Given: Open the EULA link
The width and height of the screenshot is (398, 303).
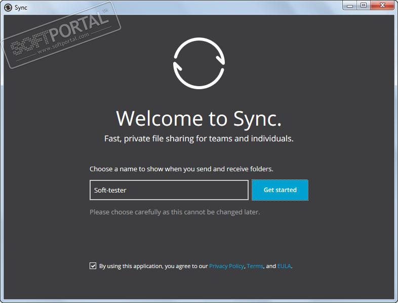Looking at the screenshot, I should pyautogui.click(x=284, y=266).
